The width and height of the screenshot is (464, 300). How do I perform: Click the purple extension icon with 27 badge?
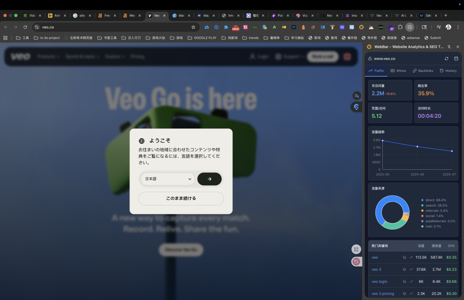(x=391, y=28)
